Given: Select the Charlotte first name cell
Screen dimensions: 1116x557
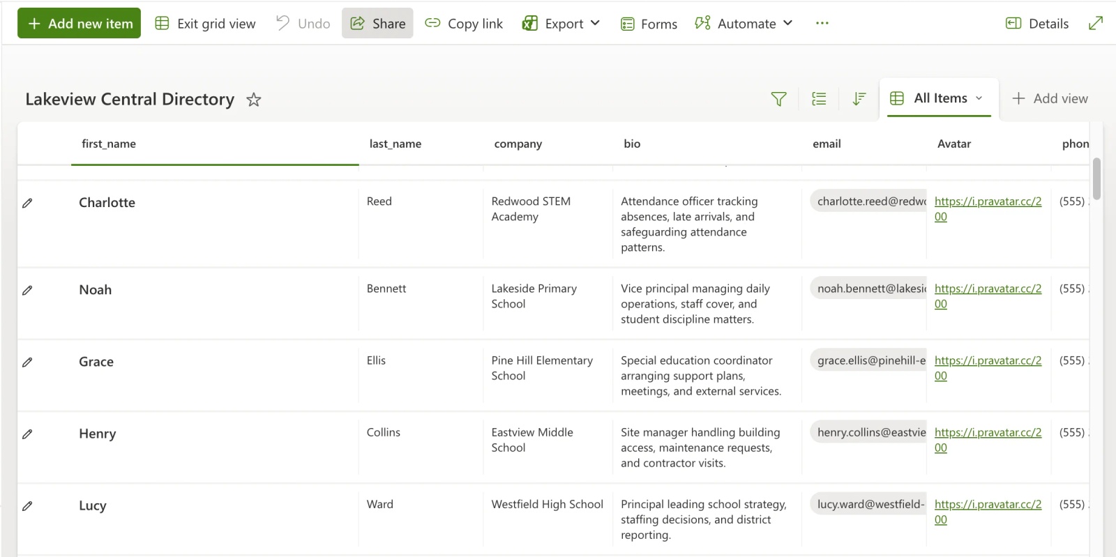Looking at the screenshot, I should (x=215, y=224).
